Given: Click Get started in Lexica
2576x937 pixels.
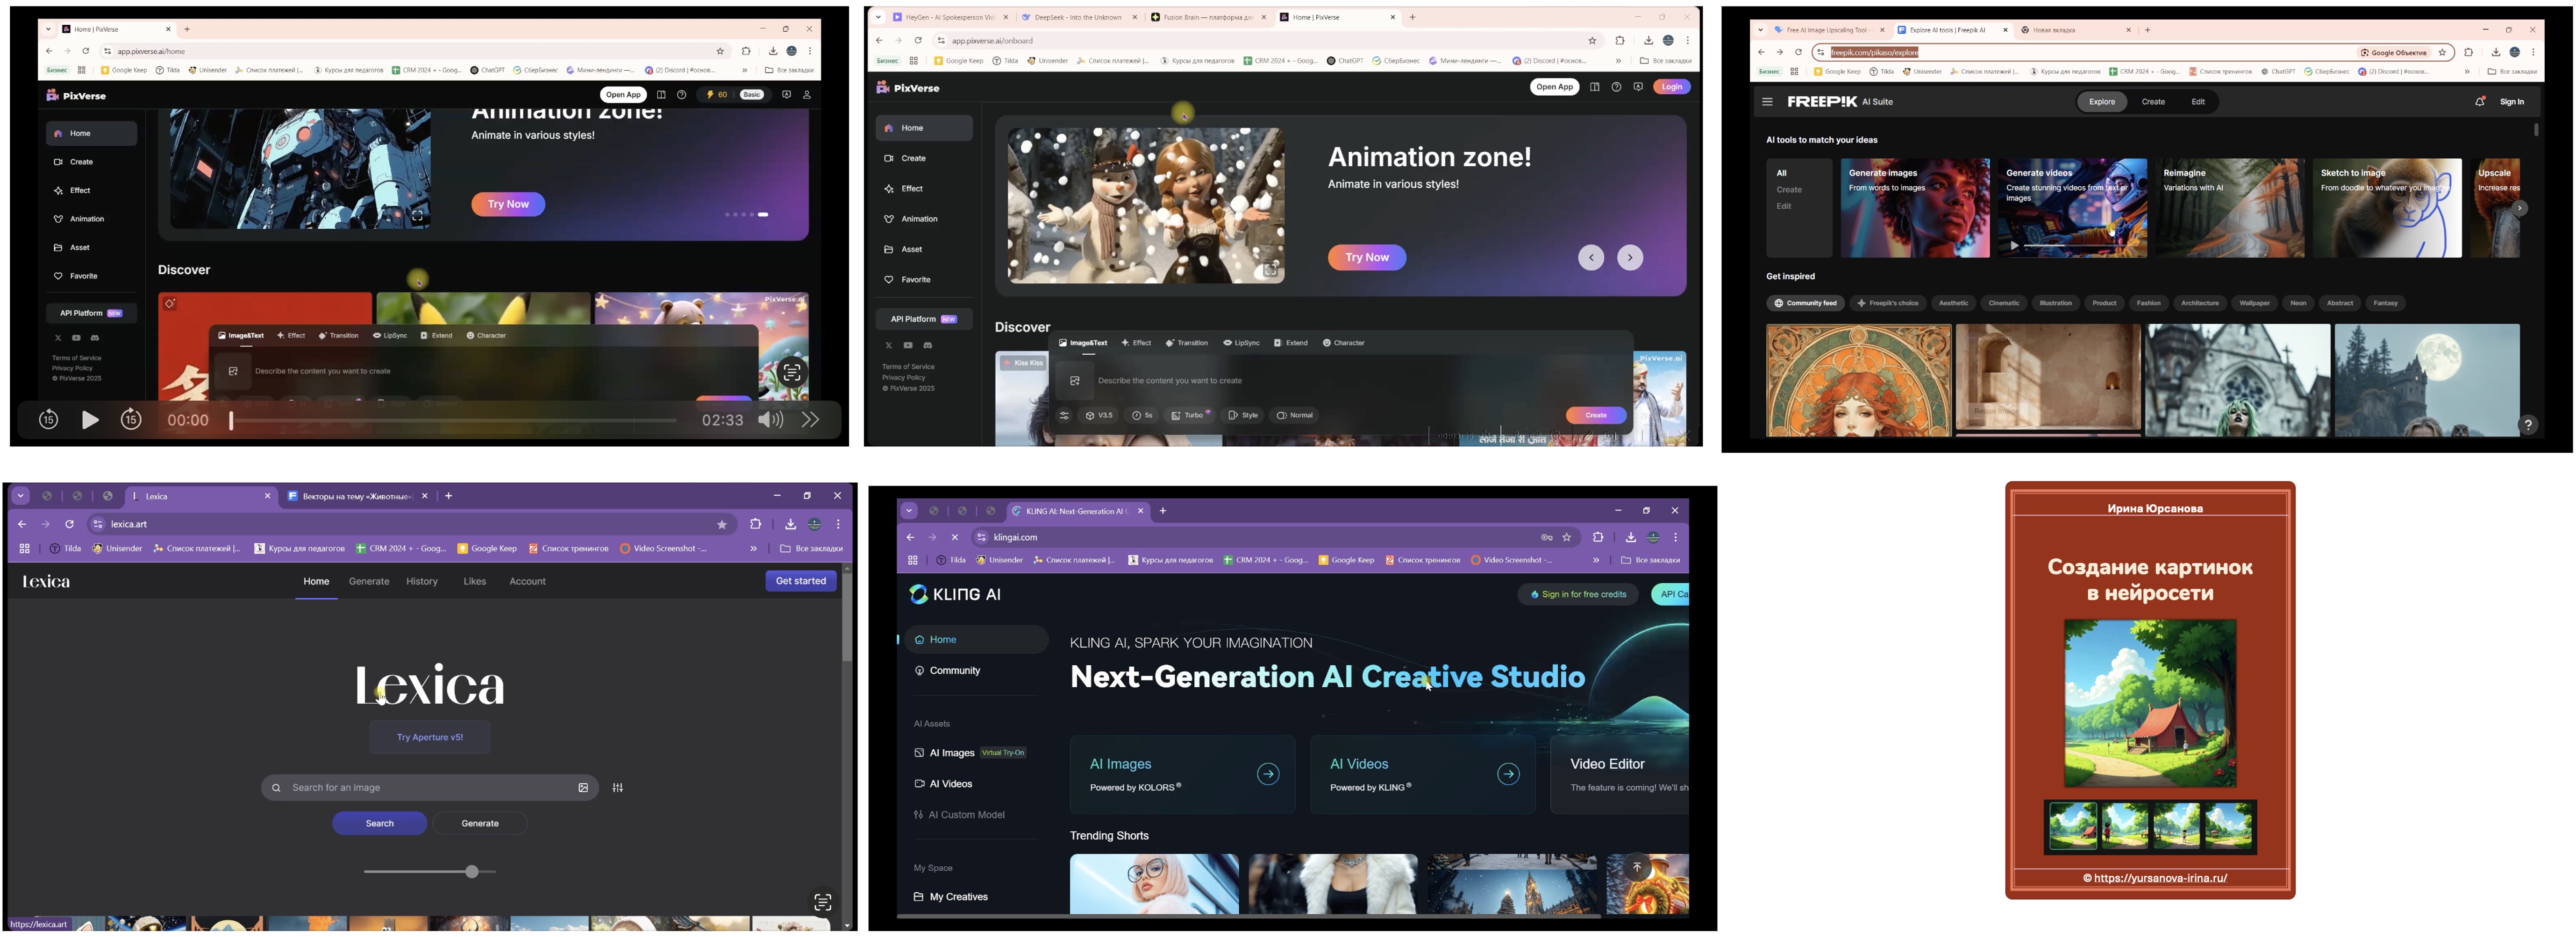Looking at the screenshot, I should (801, 581).
